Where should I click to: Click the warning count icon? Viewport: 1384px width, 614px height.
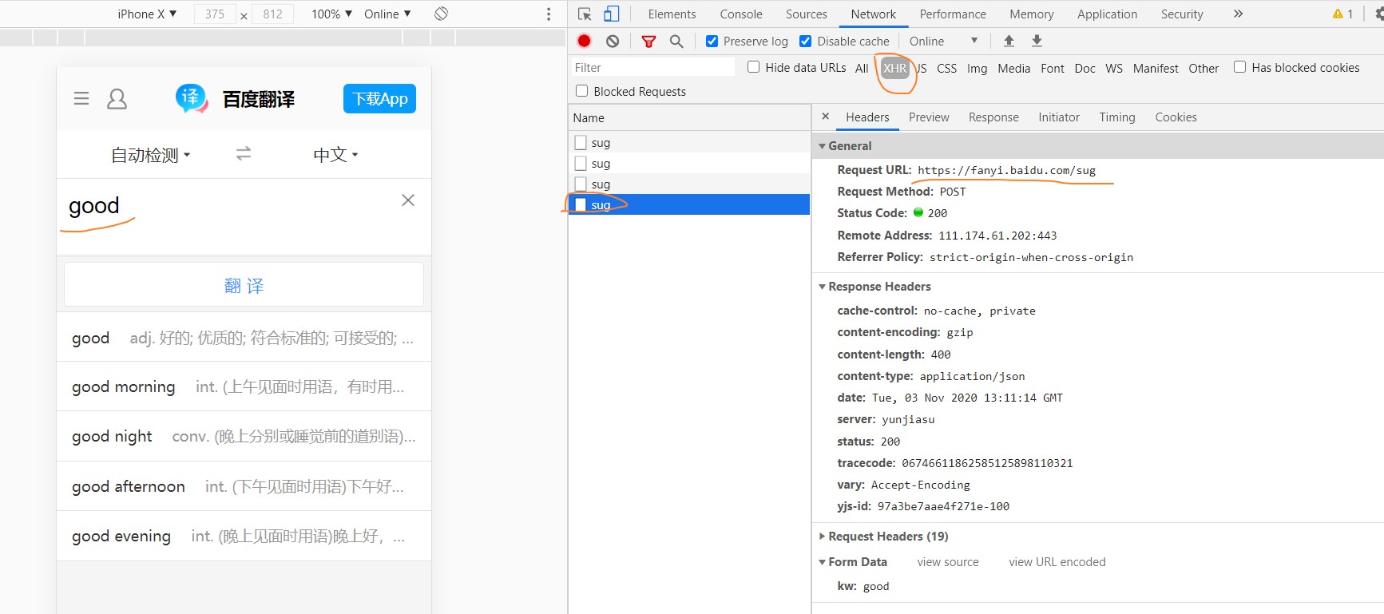pyautogui.click(x=1338, y=14)
